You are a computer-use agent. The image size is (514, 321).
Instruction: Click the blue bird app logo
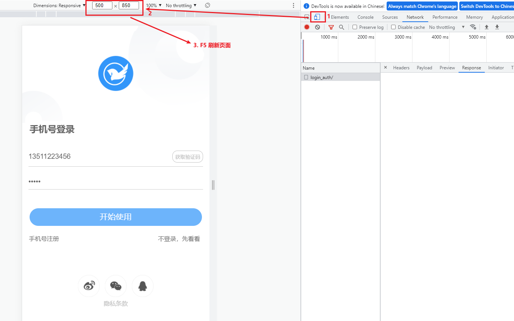[116, 73]
